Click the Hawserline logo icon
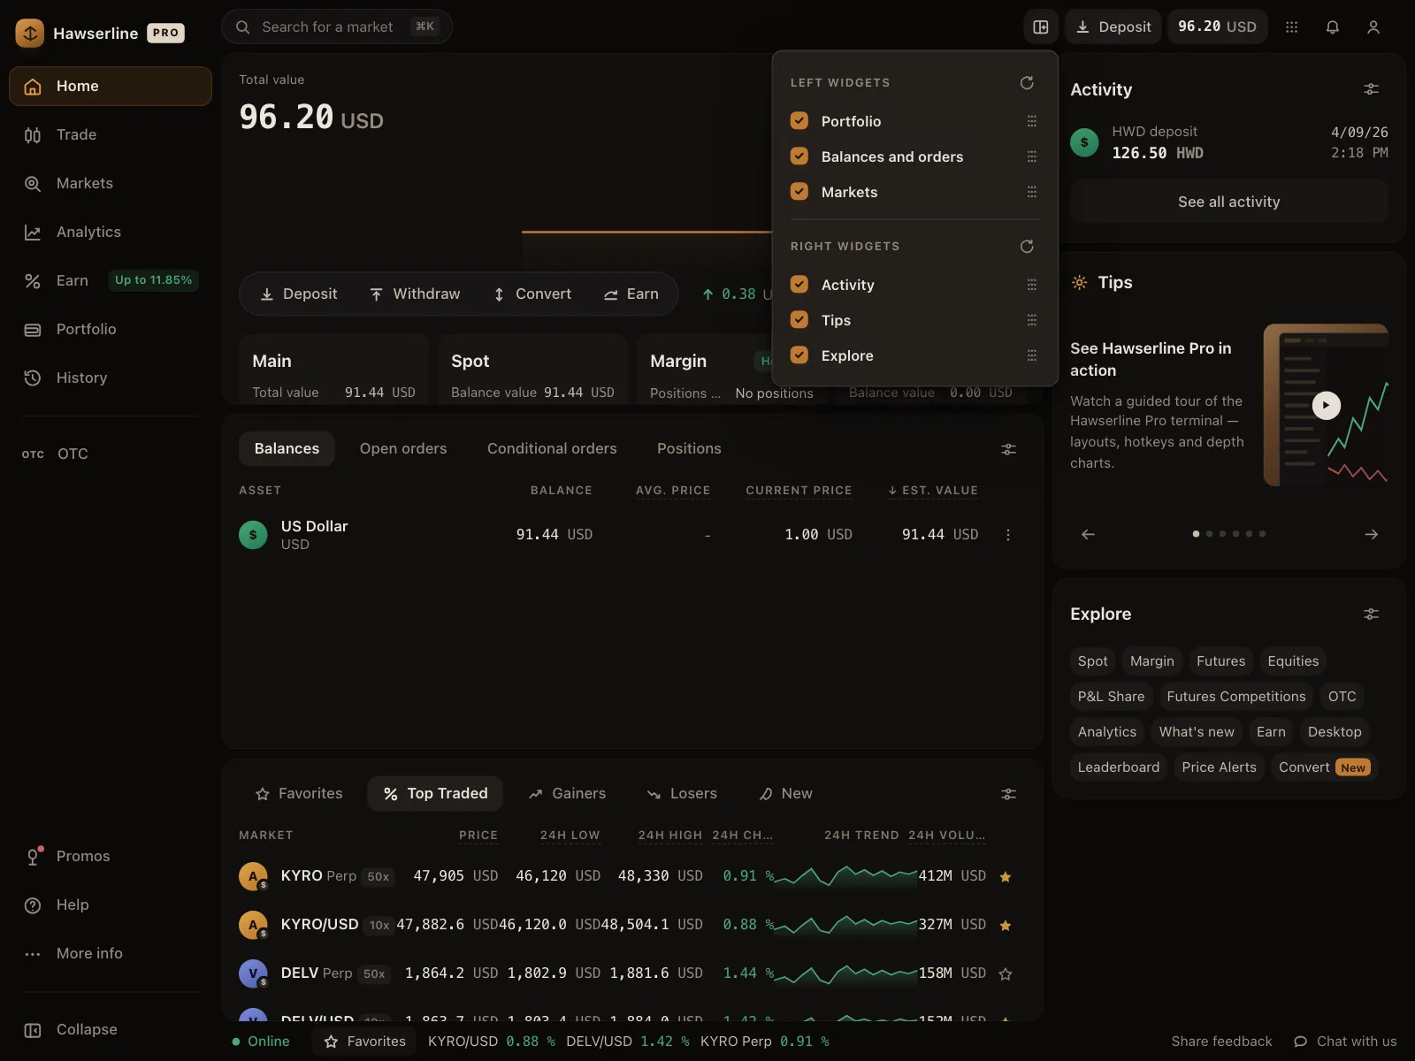This screenshot has width=1415, height=1061. click(x=30, y=34)
